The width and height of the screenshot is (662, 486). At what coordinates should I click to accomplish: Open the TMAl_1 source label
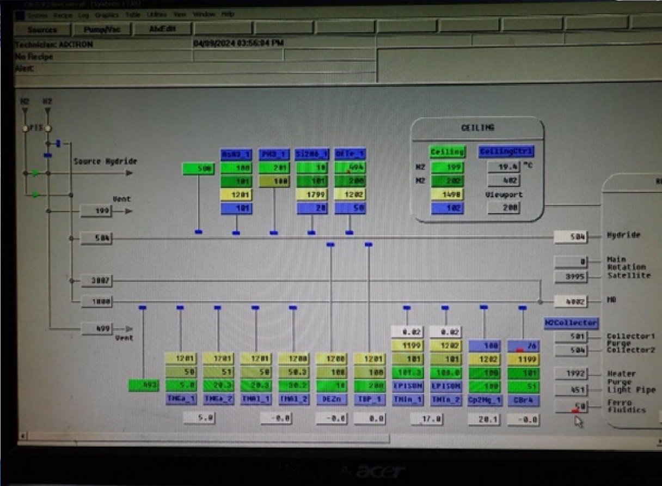click(x=256, y=399)
